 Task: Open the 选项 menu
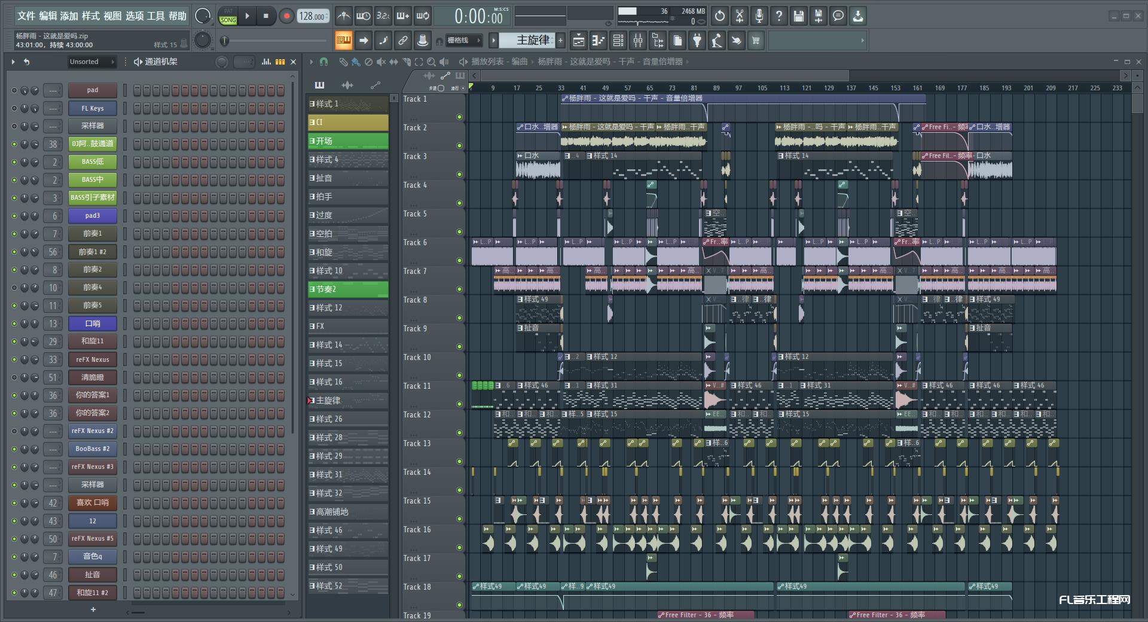point(135,16)
